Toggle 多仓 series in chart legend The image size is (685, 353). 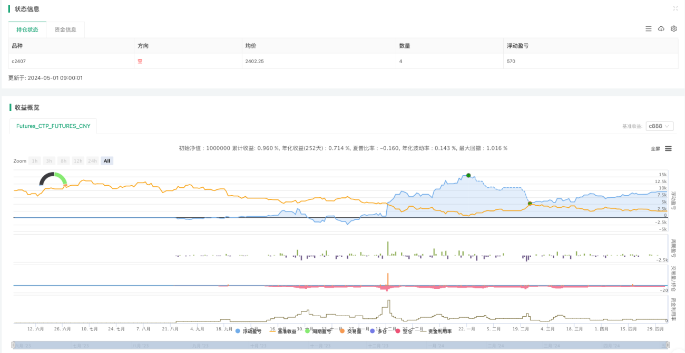point(379,331)
